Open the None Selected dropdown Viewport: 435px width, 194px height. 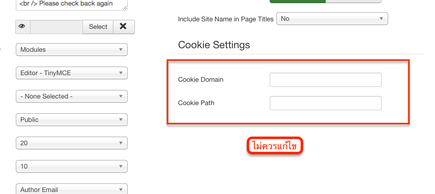click(x=72, y=96)
